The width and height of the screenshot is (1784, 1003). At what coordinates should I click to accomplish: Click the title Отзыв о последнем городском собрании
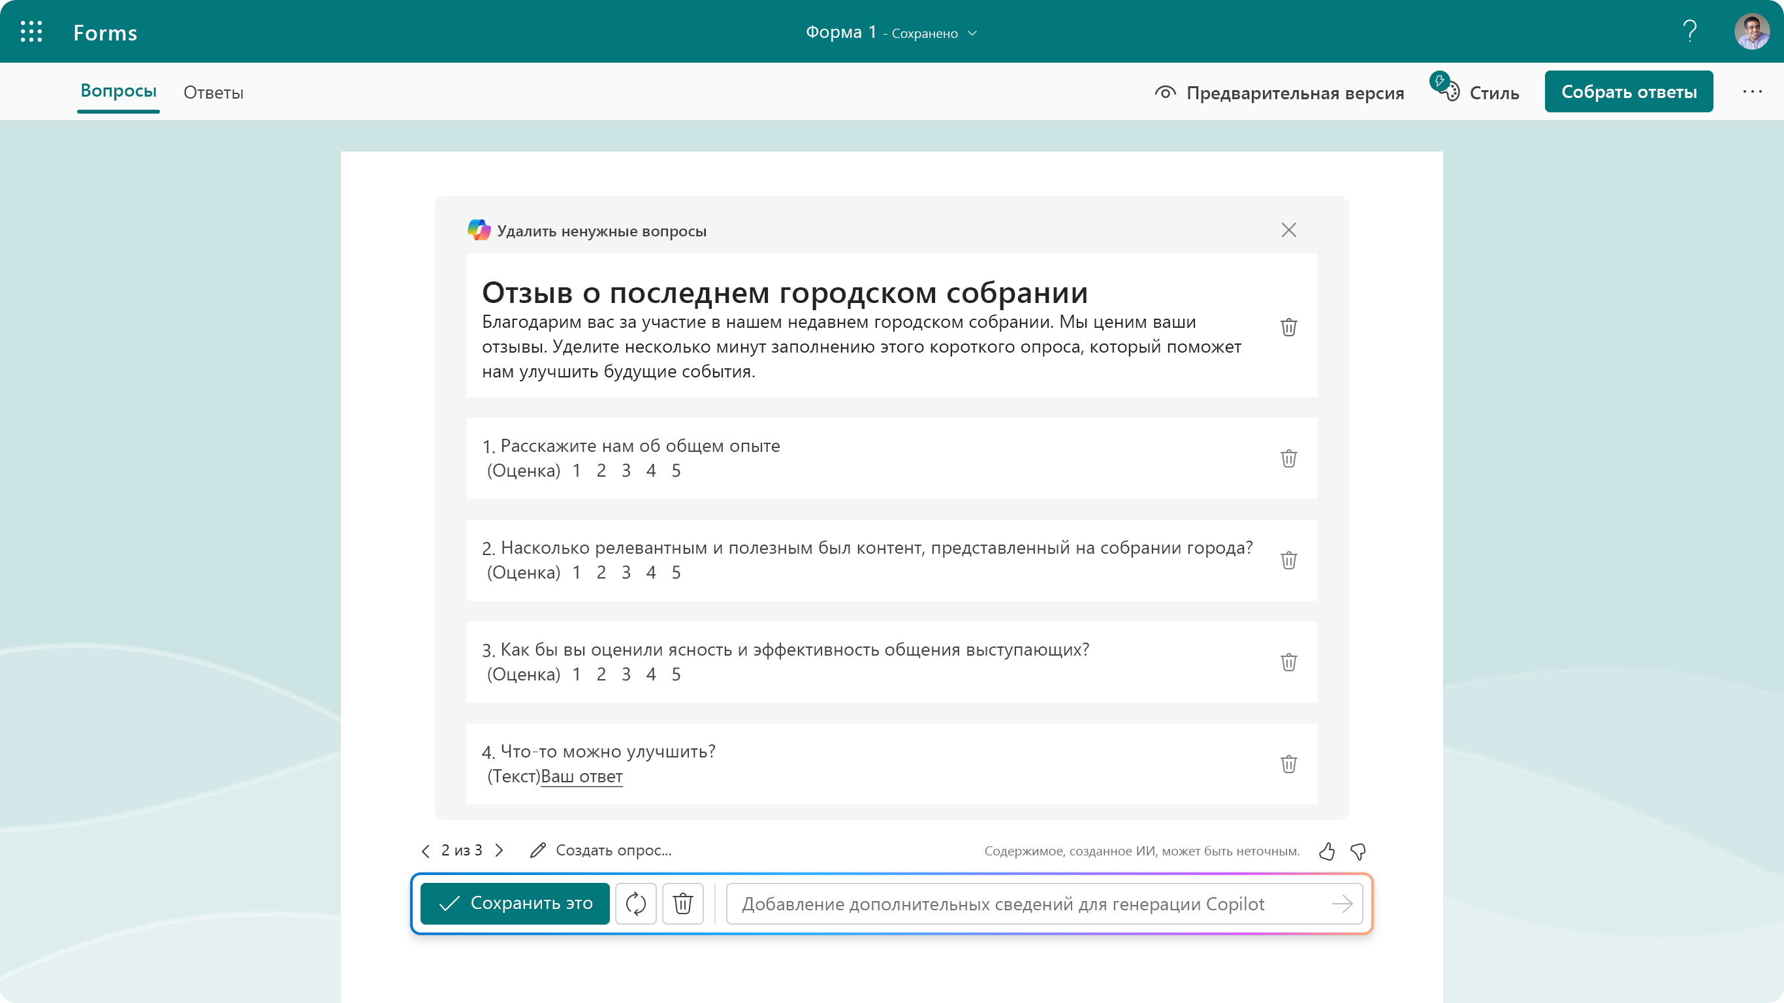785,293
